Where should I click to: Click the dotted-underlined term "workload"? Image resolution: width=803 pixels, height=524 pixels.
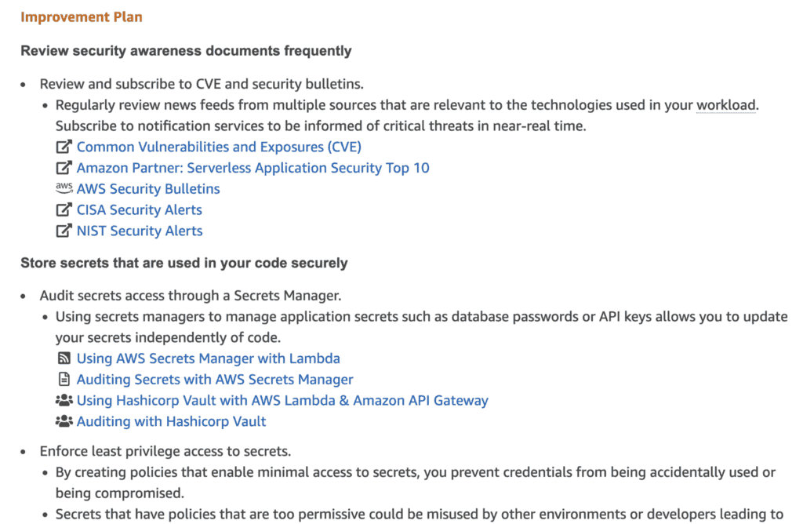pos(725,105)
